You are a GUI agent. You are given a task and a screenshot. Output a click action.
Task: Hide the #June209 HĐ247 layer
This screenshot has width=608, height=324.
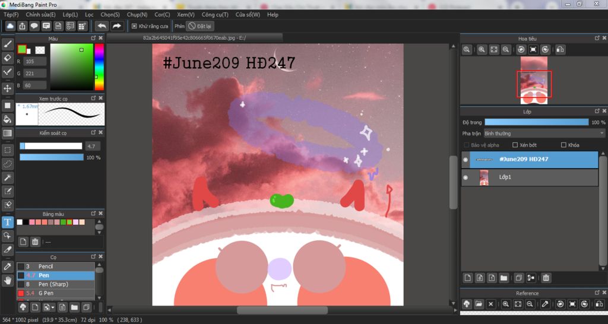click(465, 159)
